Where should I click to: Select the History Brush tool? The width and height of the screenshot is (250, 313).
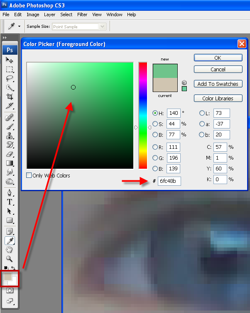(x=10, y=145)
